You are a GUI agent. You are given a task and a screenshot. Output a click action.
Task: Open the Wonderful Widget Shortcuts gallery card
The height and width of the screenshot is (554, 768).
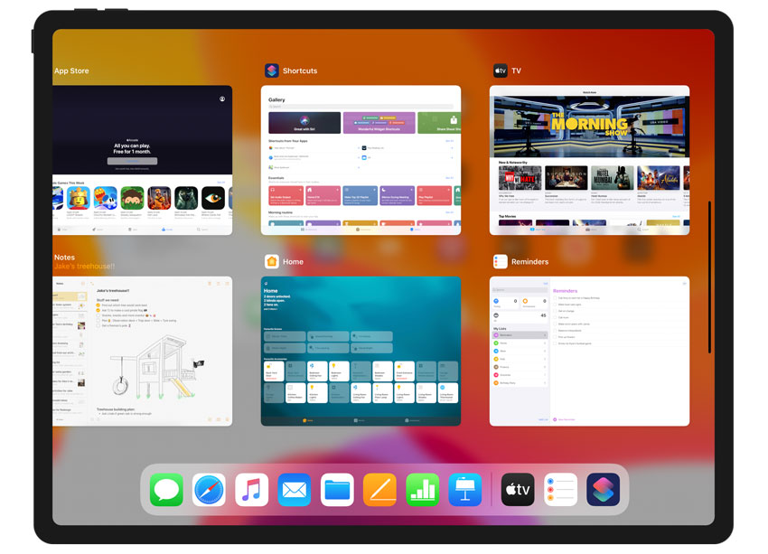click(x=379, y=122)
